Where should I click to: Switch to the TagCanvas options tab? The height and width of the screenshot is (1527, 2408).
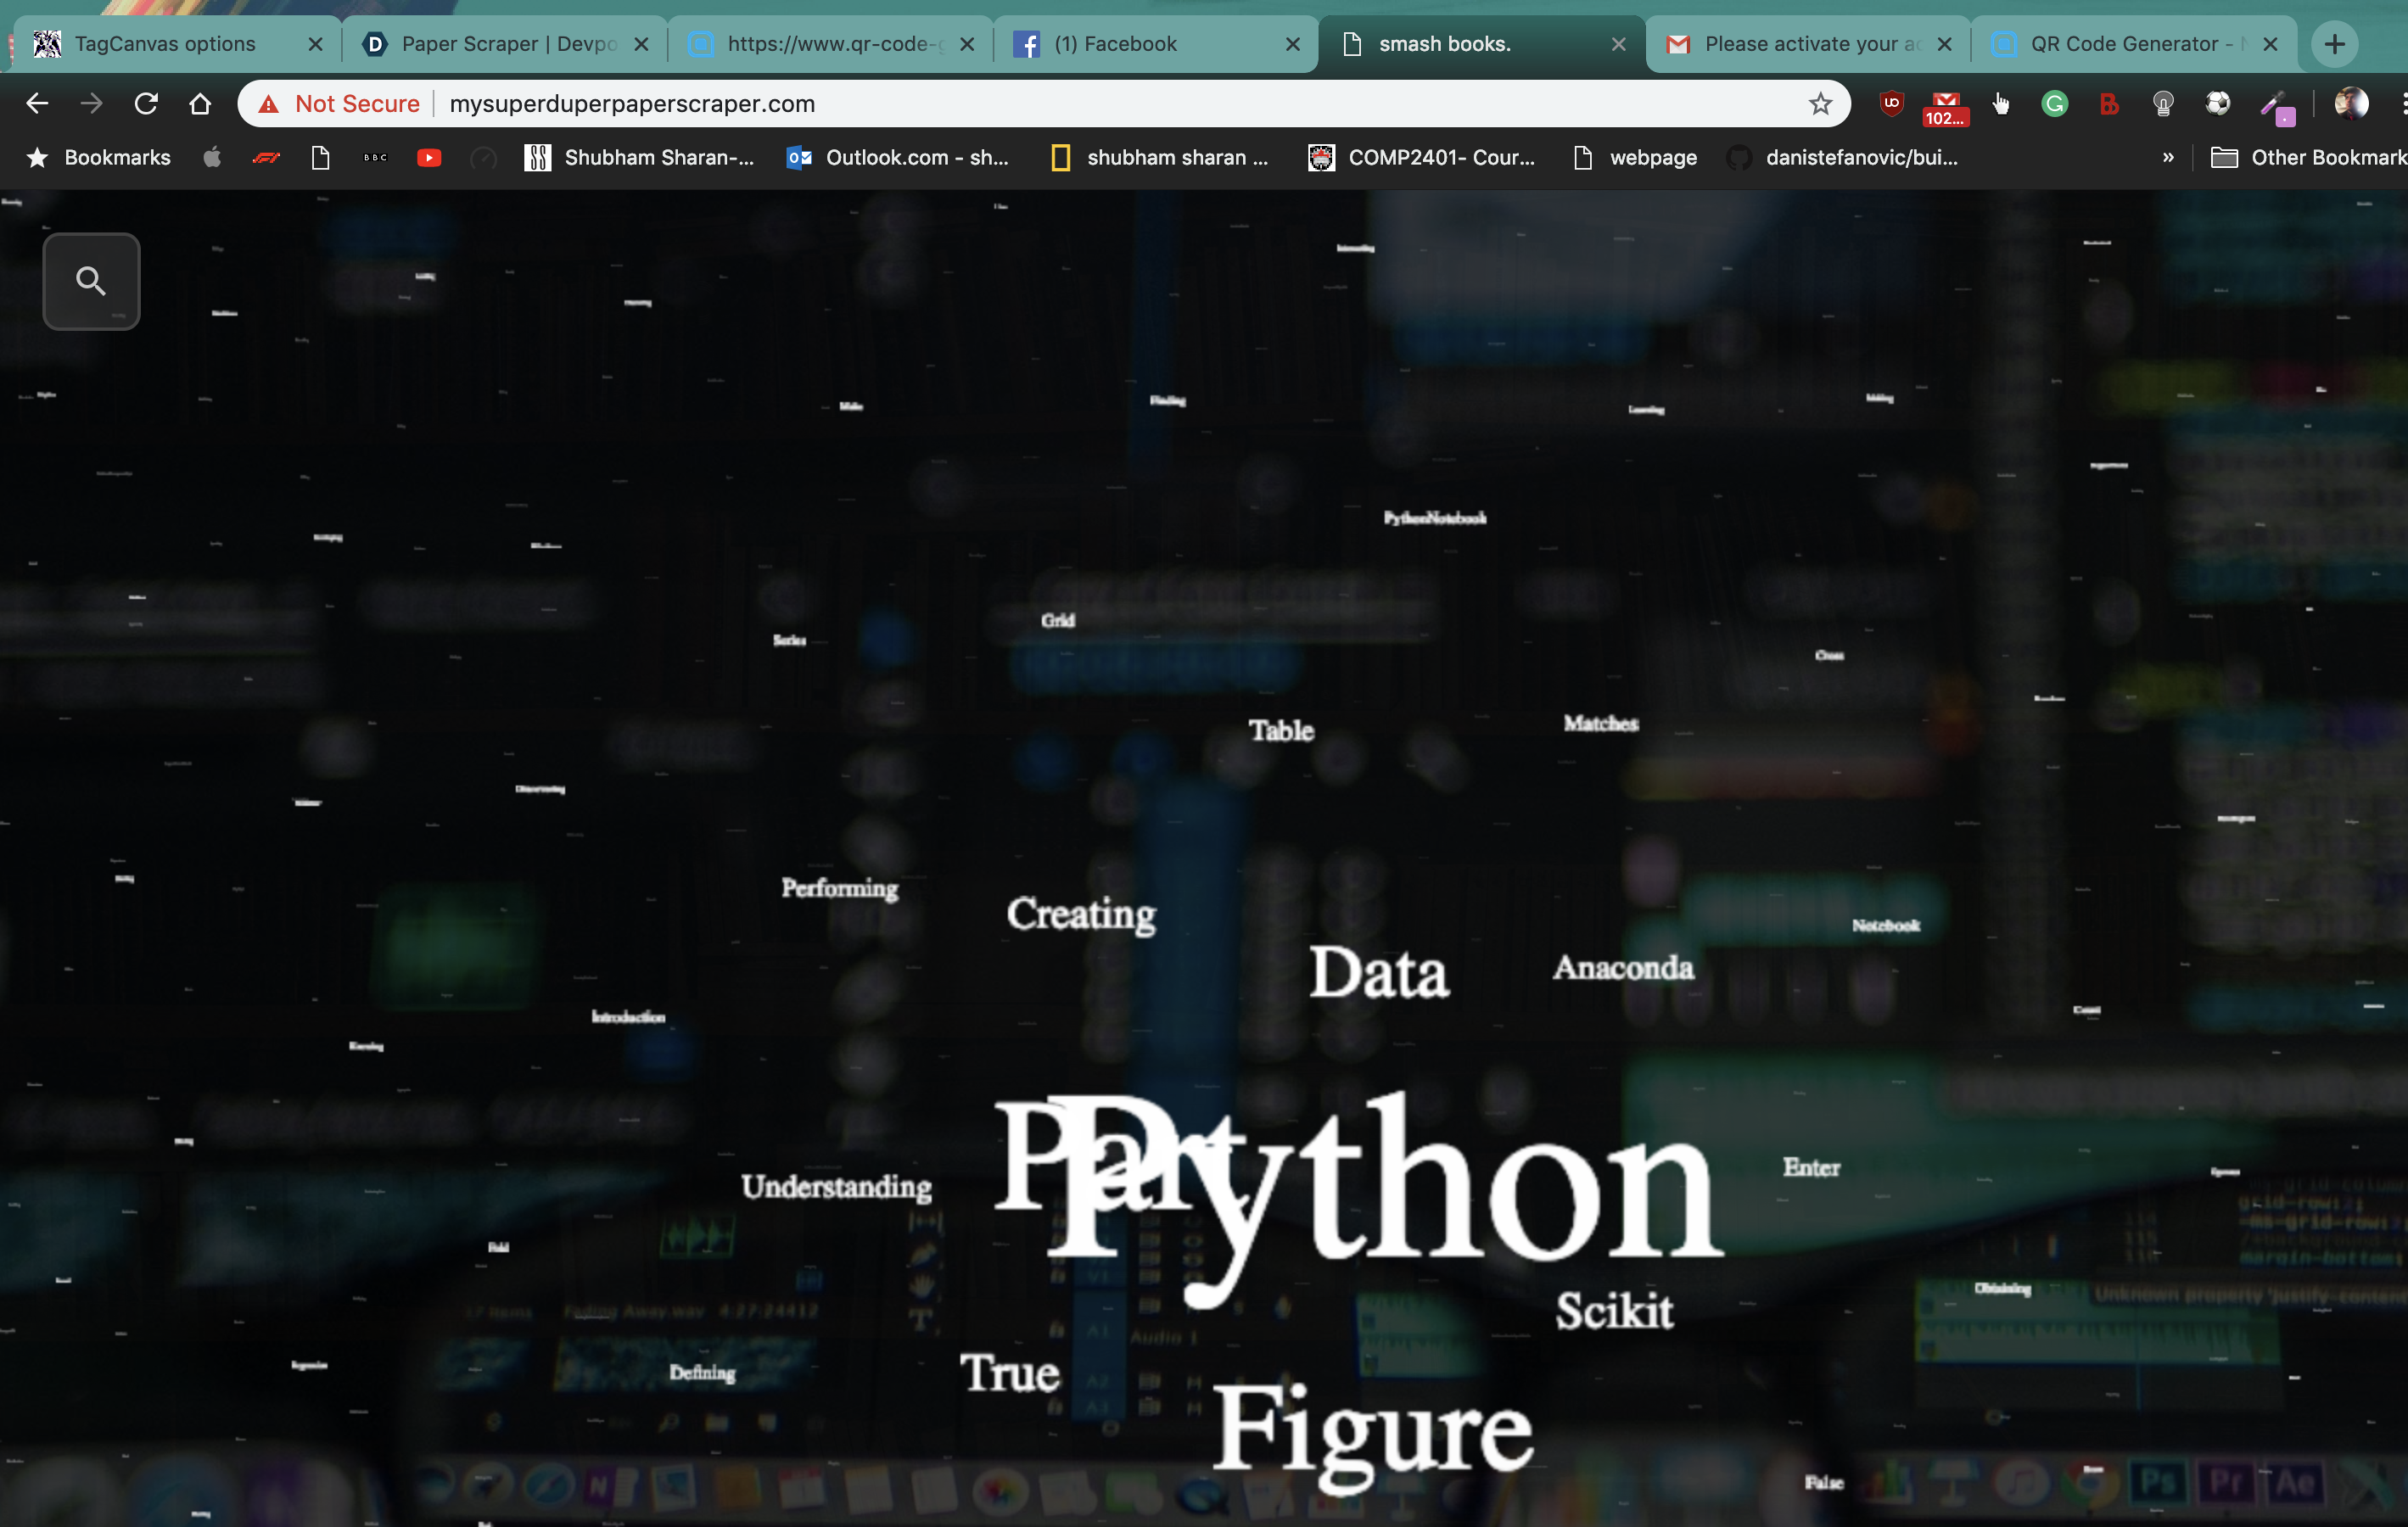coord(165,44)
